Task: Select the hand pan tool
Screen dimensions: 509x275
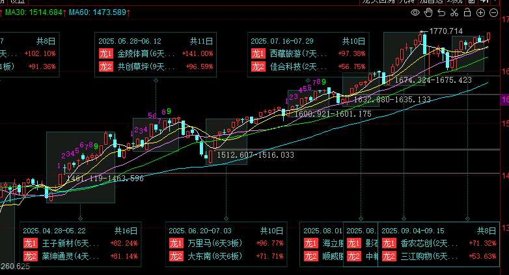Action: pos(428,12)
